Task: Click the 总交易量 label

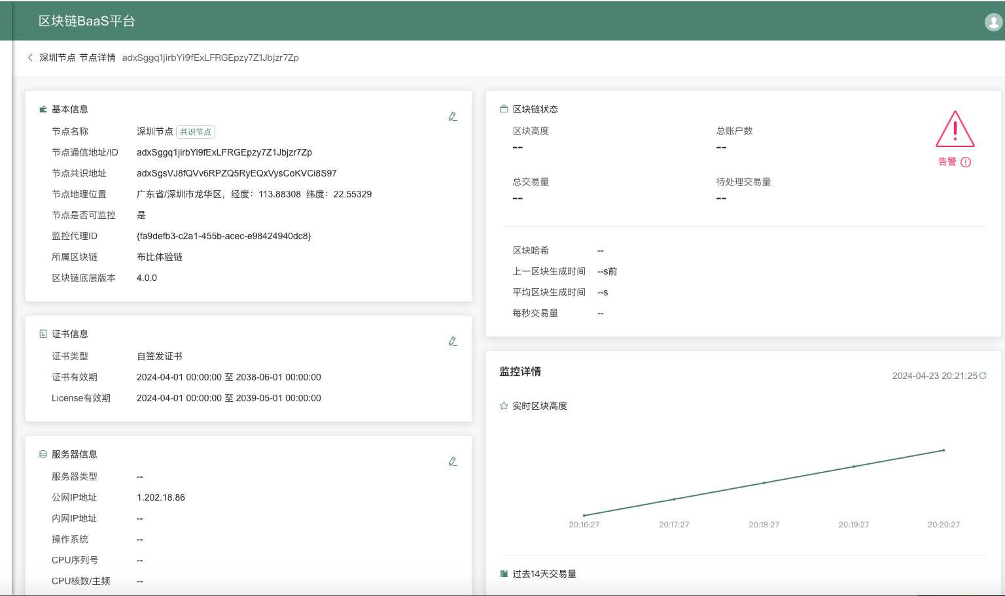Action: [x=531, y=182]
